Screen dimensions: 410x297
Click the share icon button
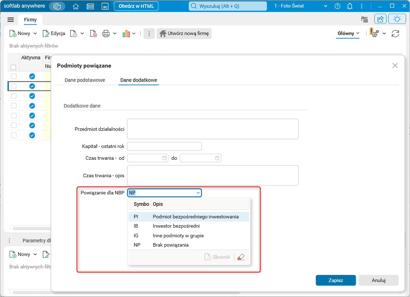pyautogui.click(x=380, y=19)
